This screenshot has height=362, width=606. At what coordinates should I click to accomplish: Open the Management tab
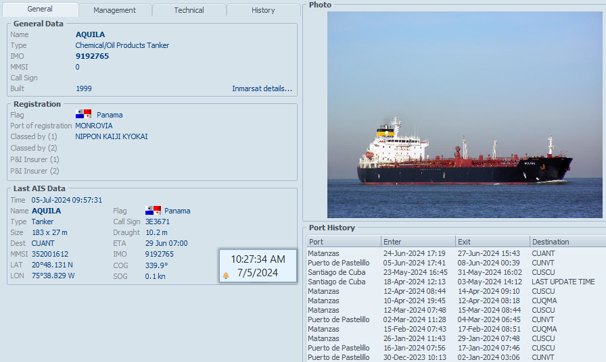pyautogui.click(x=114, y=10)
